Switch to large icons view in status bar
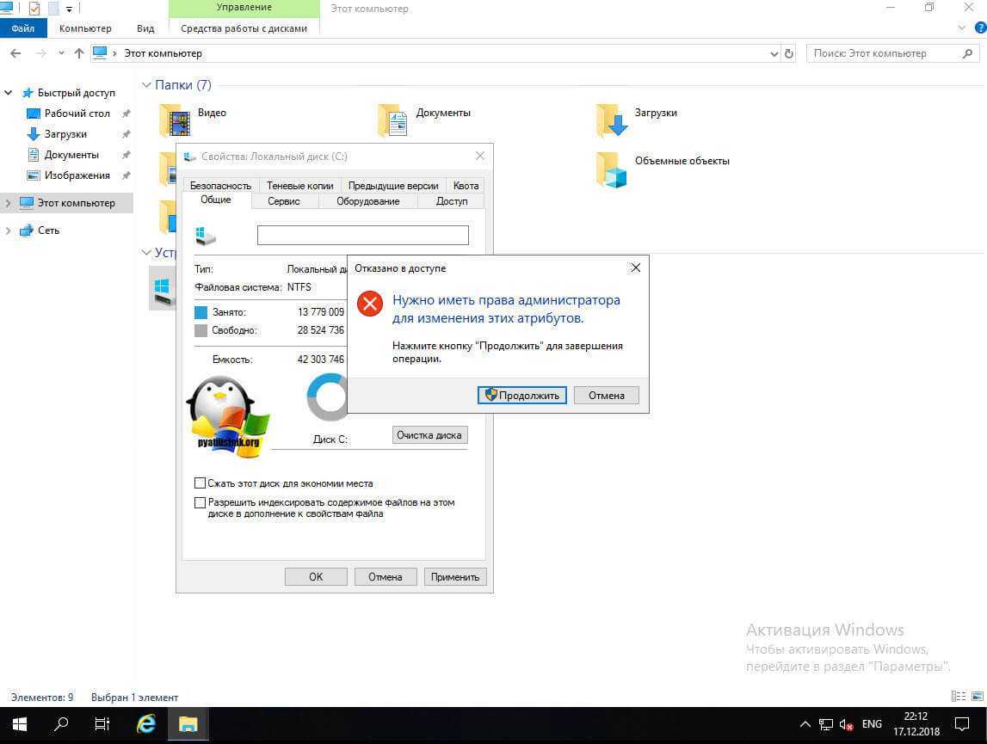 tap(978, 696)
